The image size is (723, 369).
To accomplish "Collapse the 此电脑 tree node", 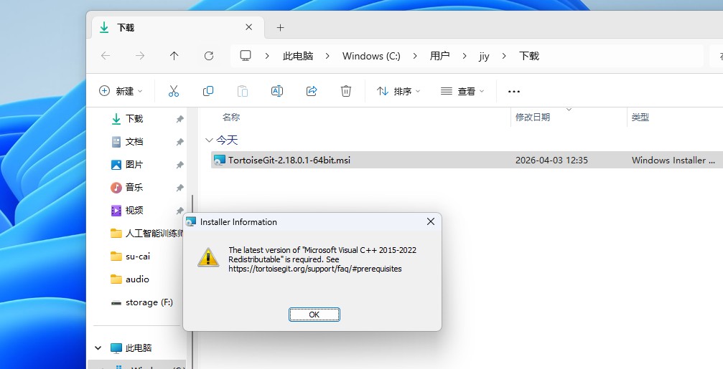I will click(x=98, y=348).
